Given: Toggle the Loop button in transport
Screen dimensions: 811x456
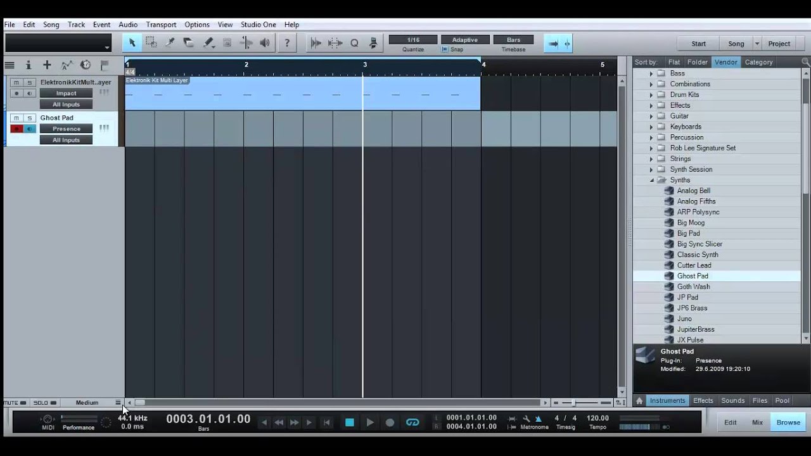Looking at the screenshot, I should click(412, 422).
